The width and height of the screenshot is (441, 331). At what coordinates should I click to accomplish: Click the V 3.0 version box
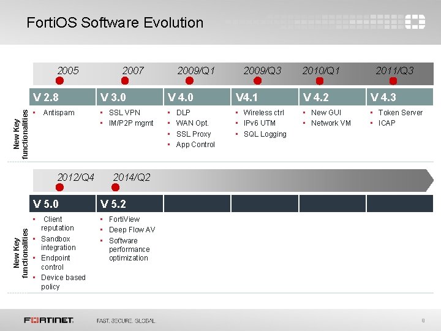130,97
